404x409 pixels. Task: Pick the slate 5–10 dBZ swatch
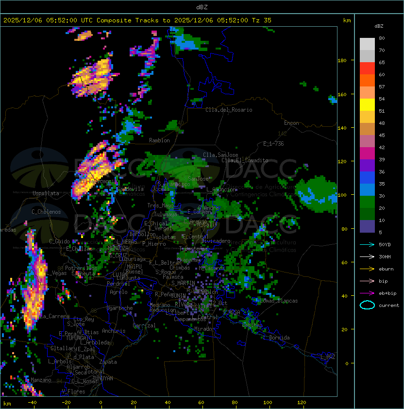tap(367, 226)
